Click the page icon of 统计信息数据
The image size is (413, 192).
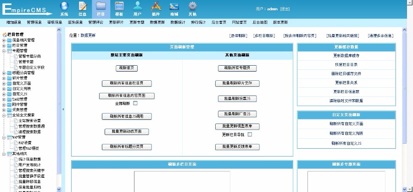pyautogui.click(x=16, y=159)
